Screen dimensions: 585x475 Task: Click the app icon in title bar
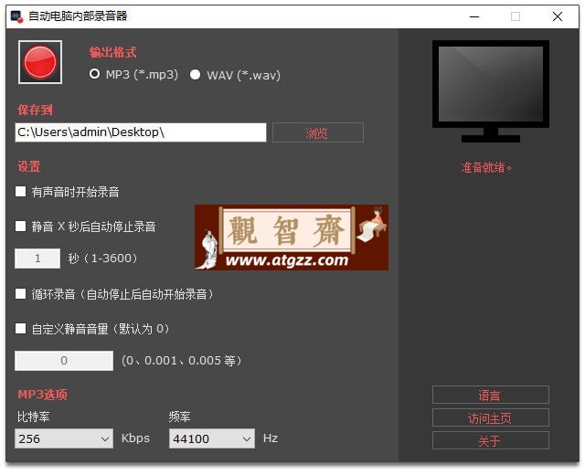[16, 16]
